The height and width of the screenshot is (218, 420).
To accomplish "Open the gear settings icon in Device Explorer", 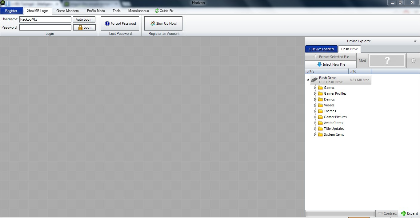I will [413, 61].
